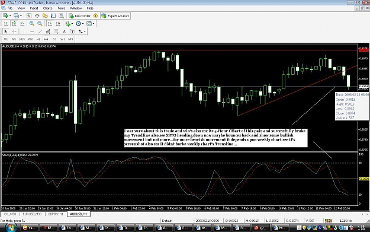This screenshot has height=232, width=370.
Task: Open the Help menu
Action: pos(90,8)
